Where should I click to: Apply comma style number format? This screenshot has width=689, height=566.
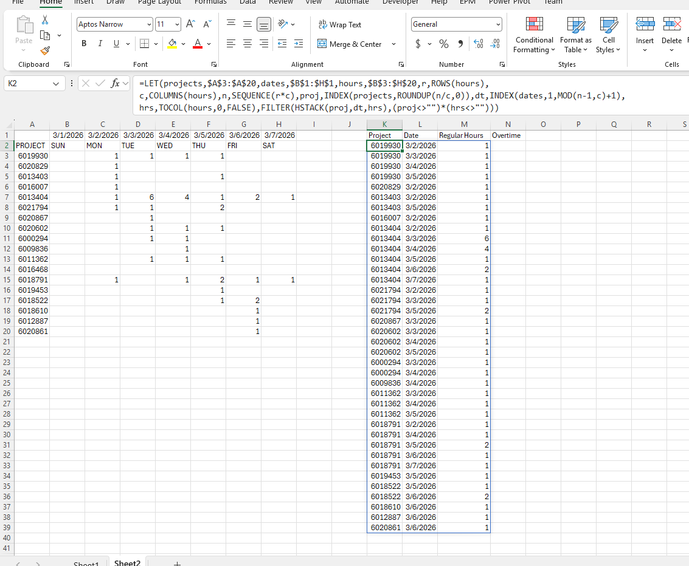point(460,44)
